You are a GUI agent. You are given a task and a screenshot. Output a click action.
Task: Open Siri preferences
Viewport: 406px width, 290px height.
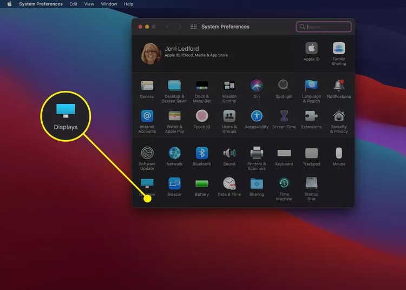257,89
